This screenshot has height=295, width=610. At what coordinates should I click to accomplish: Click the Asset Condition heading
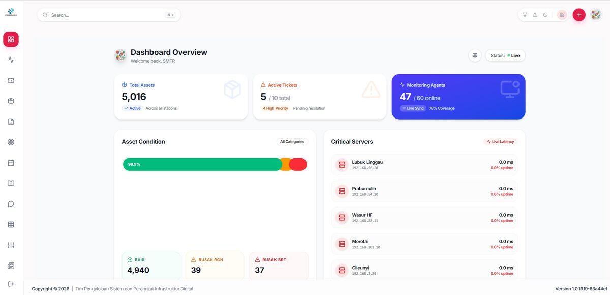(x=143, y=142)
